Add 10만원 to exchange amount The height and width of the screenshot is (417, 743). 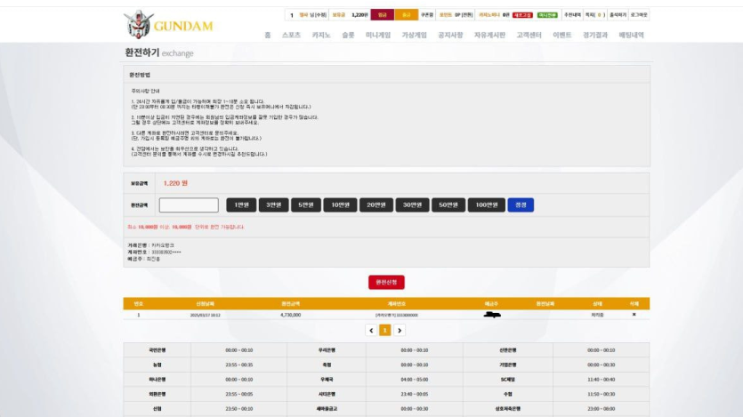pyautogui.click(x=340, y=205)
